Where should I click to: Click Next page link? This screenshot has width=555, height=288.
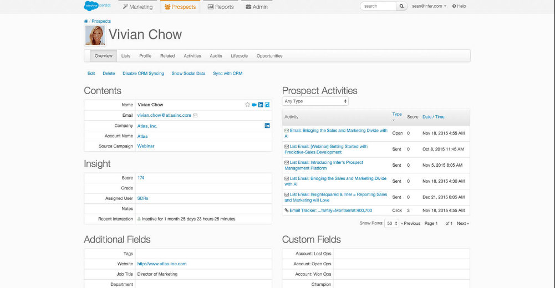463,224
